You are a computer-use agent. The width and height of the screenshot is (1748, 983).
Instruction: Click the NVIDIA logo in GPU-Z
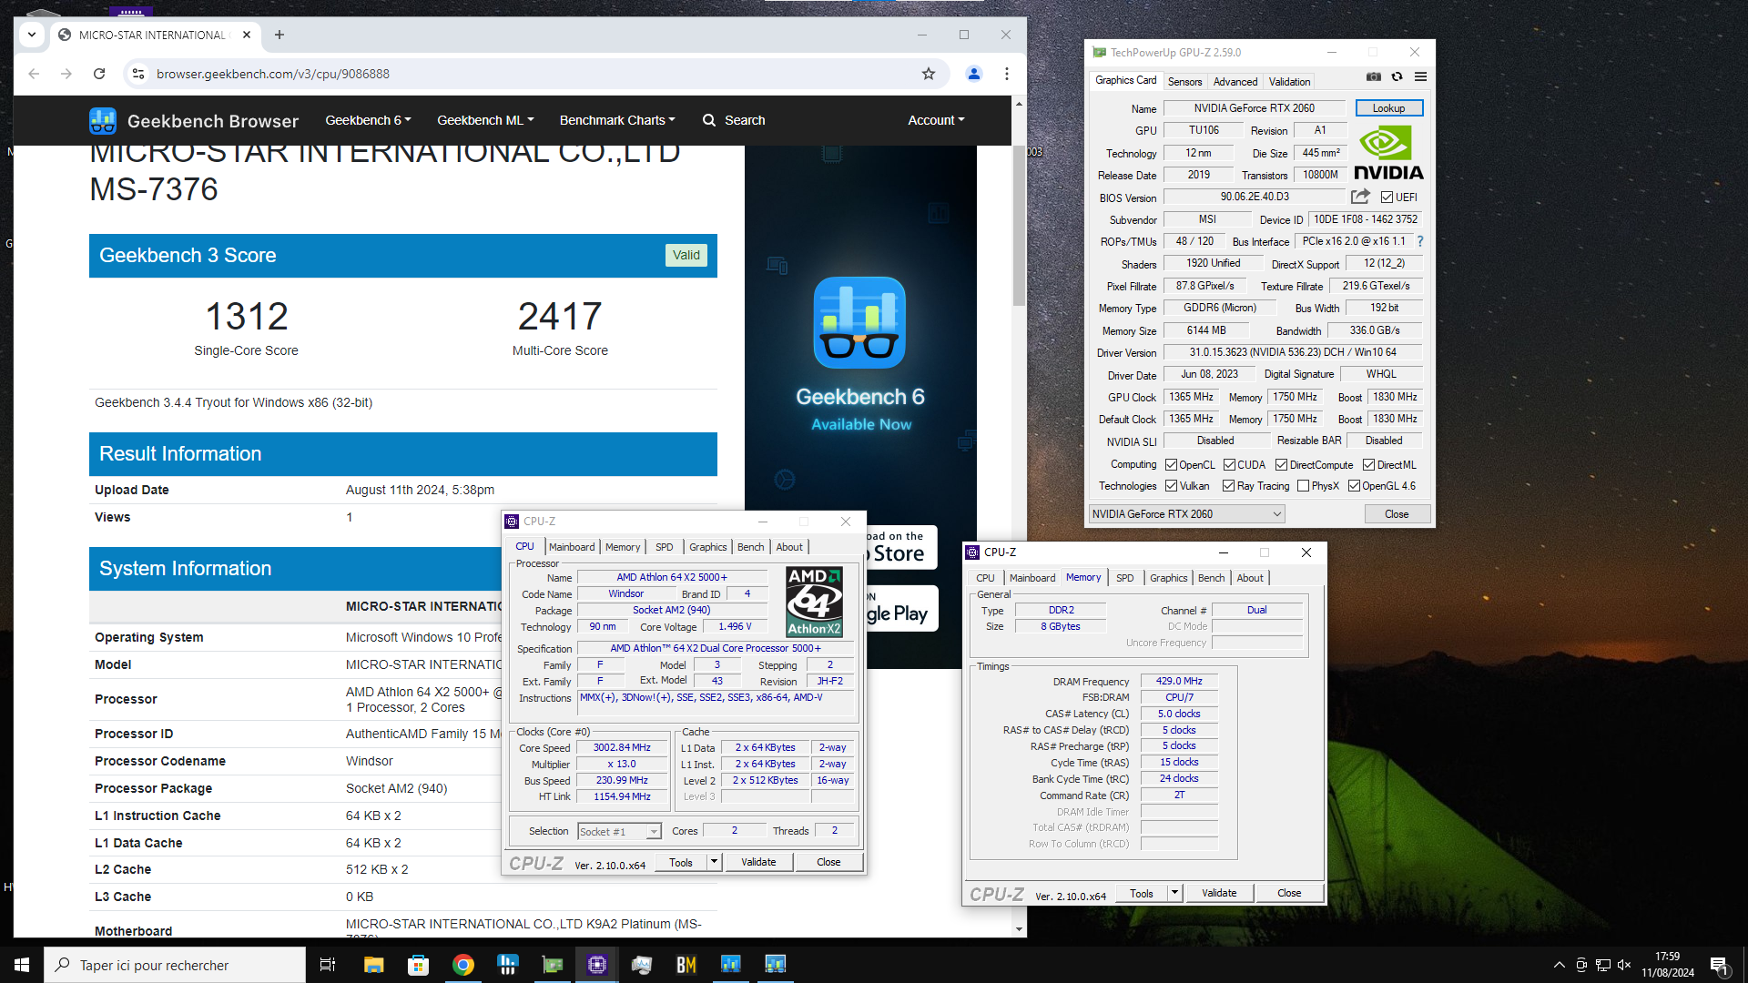[1388, 153]
